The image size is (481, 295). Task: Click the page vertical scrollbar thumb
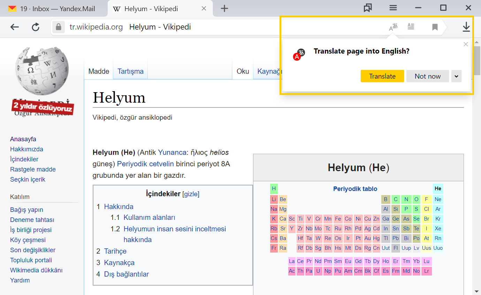pyautogui.click(x=477, y=60)
